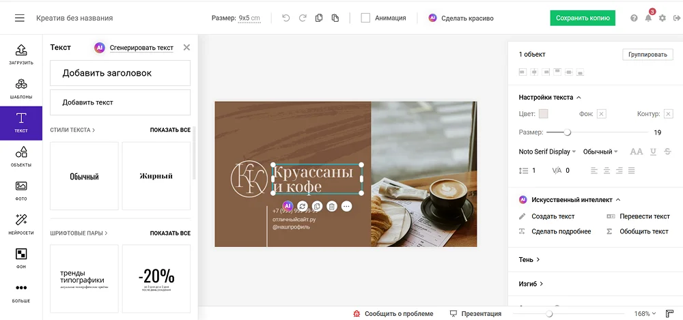Click the text Размер slider handle
The height and width of the screenshot is (320, 683).
pyautogui.click(x=567, y=132)
